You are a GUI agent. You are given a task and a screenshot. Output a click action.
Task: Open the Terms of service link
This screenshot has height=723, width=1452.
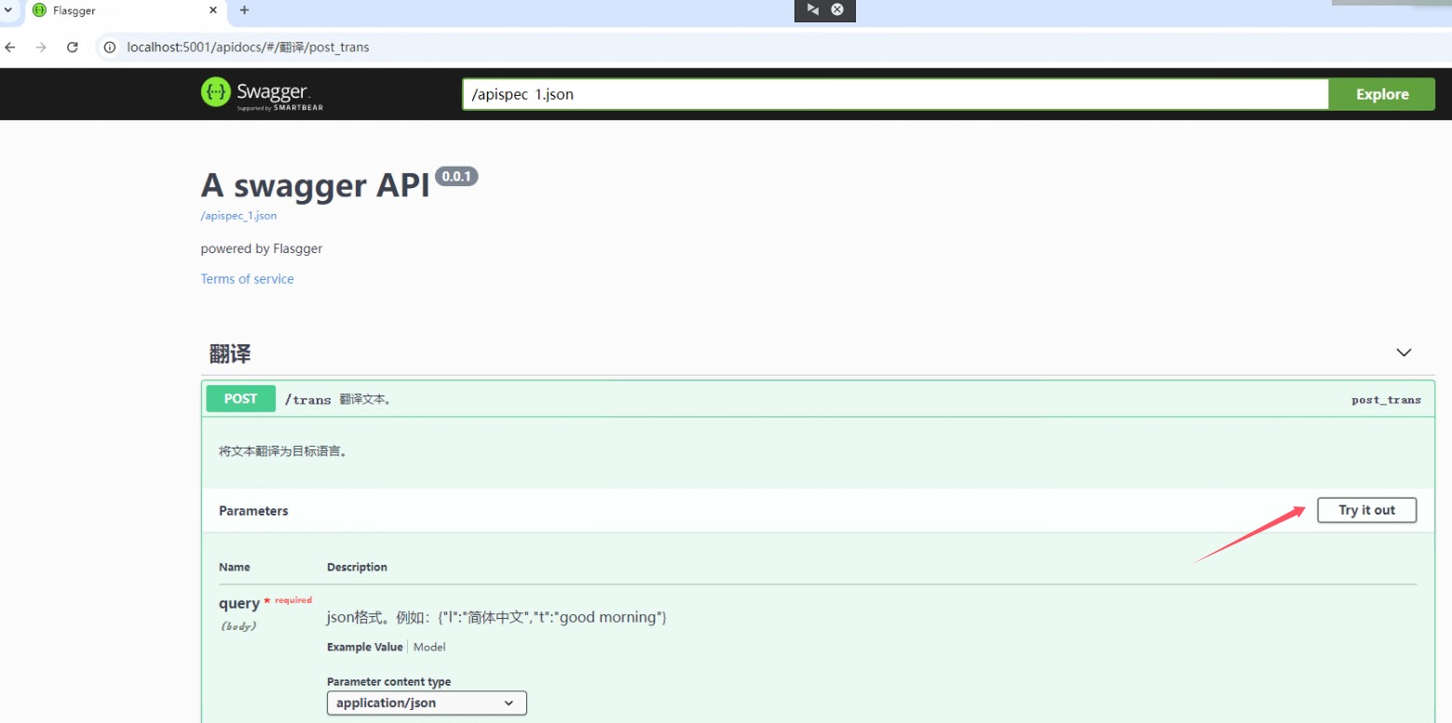pos(247,279)
